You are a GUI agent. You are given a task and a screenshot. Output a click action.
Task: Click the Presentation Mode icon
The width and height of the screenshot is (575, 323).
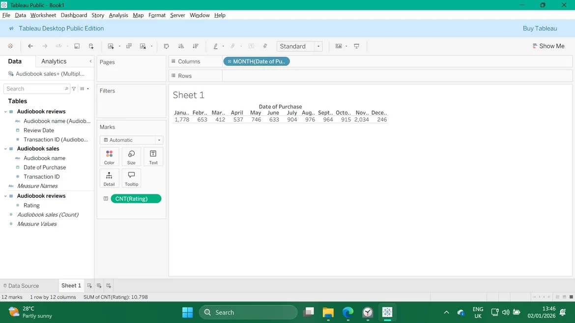point(357,46)
